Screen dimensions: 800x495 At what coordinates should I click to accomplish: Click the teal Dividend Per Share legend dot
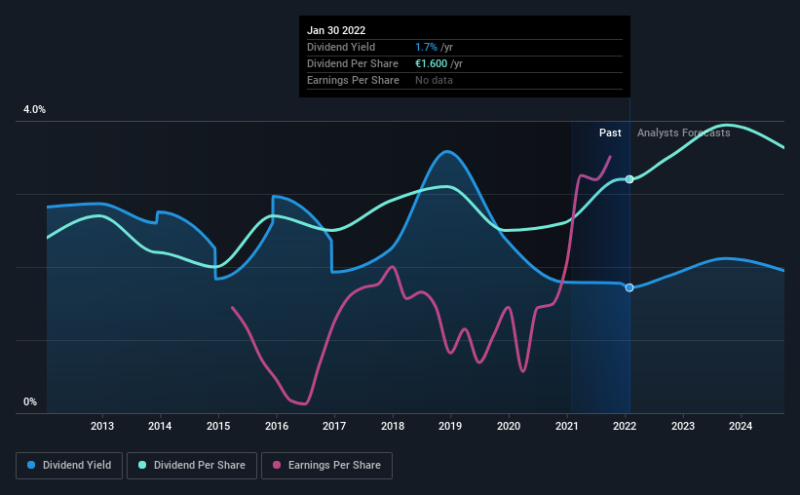pos(142,465)
